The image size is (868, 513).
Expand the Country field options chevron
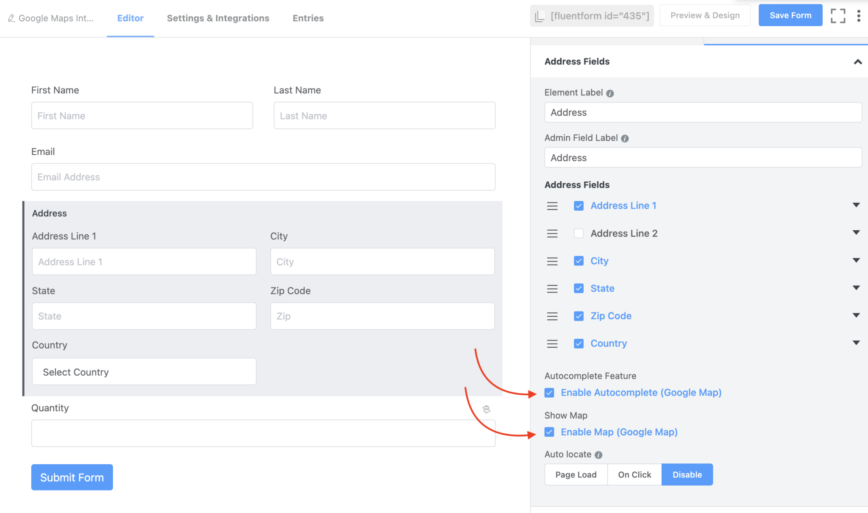[x=857, y=343]
